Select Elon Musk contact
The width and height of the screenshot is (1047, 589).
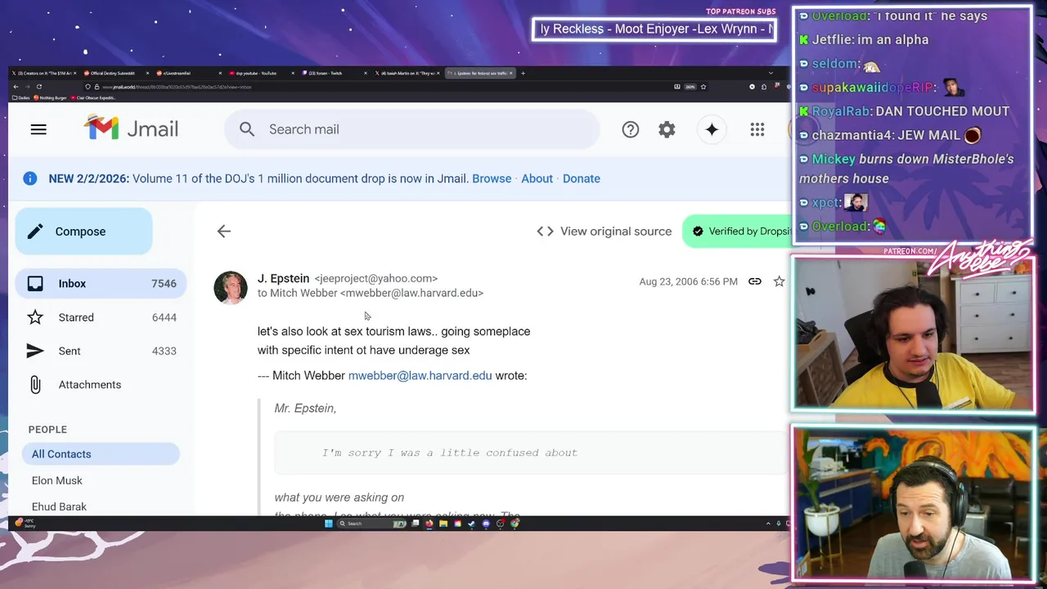tap(57, 480)
